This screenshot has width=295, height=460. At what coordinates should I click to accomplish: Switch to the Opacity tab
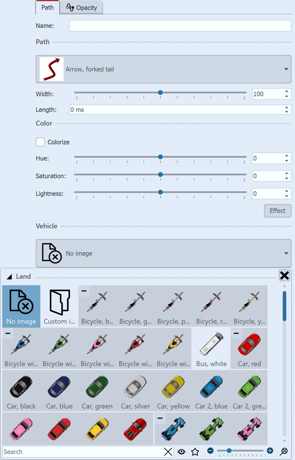(81, 8)
